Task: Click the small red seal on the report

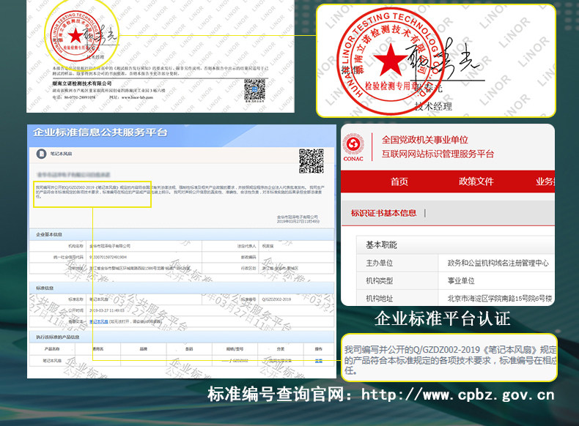Action: [75, 36]
